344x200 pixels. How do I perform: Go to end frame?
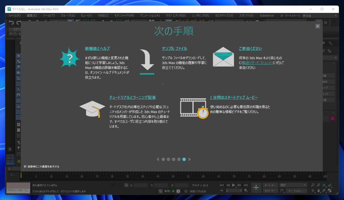point(246,185)
